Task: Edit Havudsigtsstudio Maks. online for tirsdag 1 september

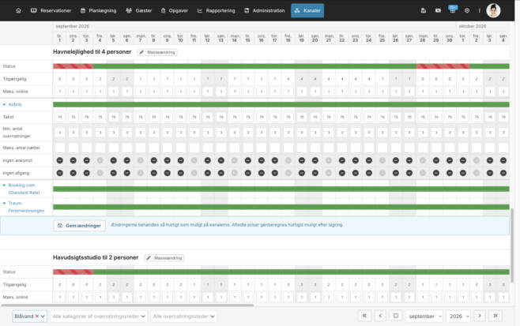Action: click(60, 297)
